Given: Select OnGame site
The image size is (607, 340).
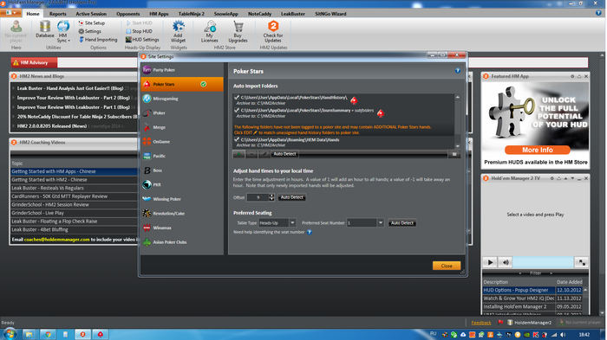Looking at the screenshot, I should (182, 141).
